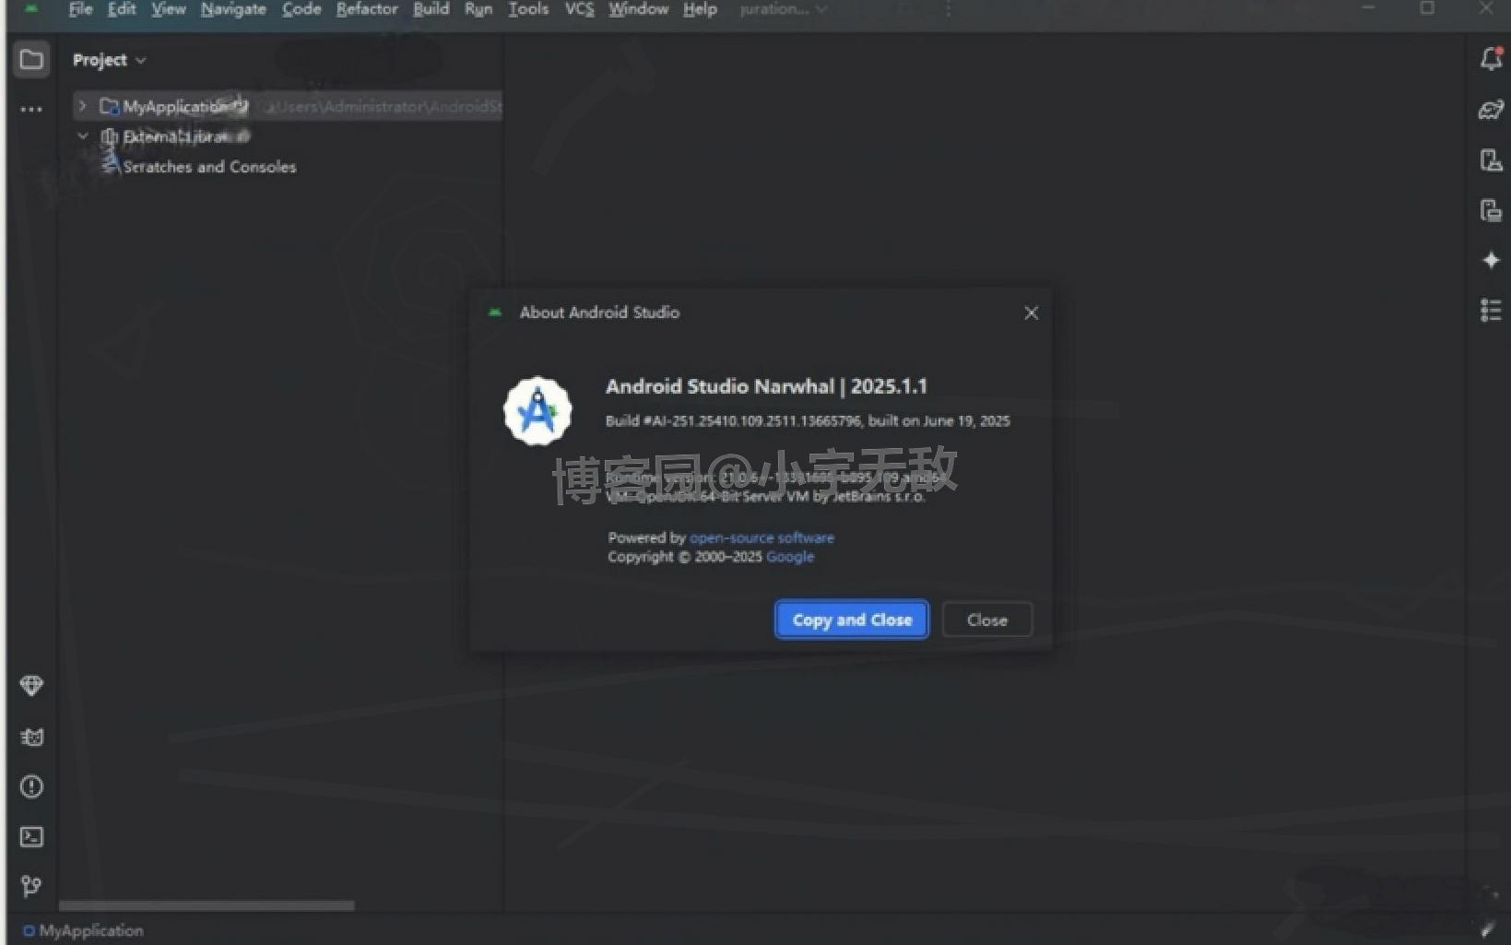This screenshot has height=945, width=1511.
Task: Open the Gemini AI assistant
Action: pyautogui.click(x=1490, y=260)
